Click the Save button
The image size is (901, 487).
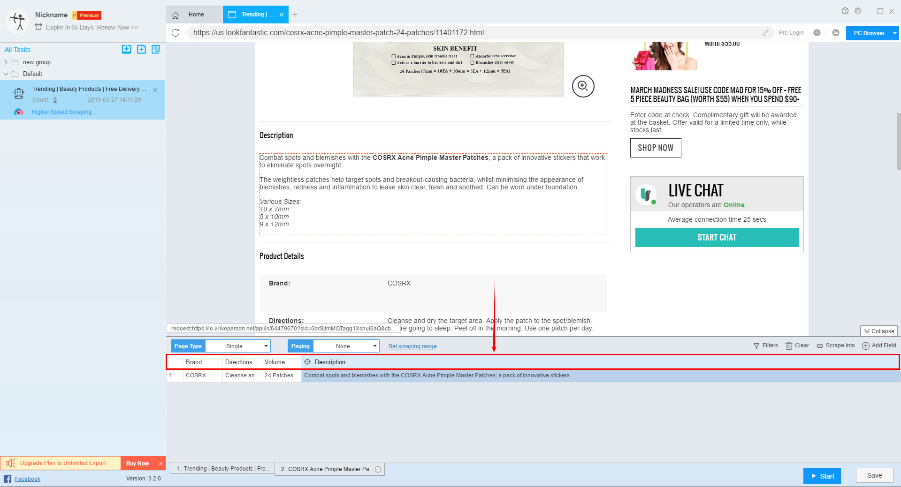point(874,475)
